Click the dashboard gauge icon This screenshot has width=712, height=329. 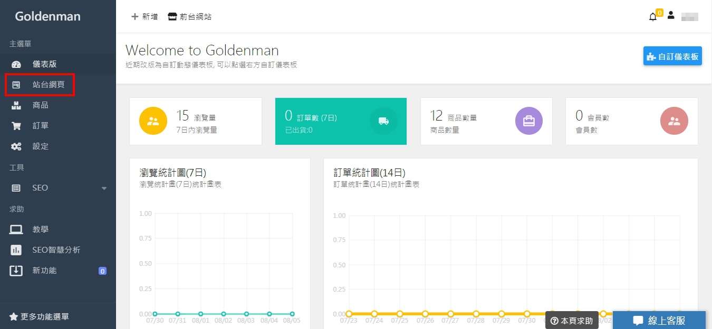pyautogui.click(x=16, y=64)
